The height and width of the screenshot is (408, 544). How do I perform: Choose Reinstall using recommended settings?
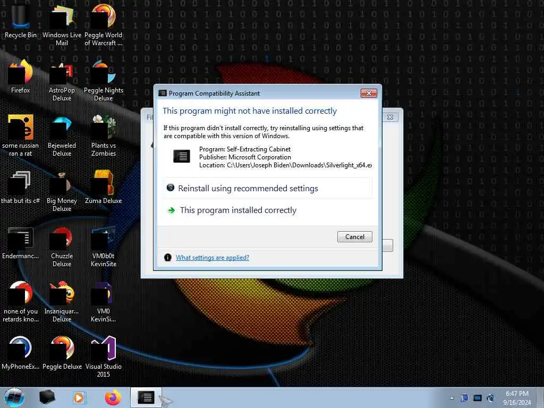point(268,189)
